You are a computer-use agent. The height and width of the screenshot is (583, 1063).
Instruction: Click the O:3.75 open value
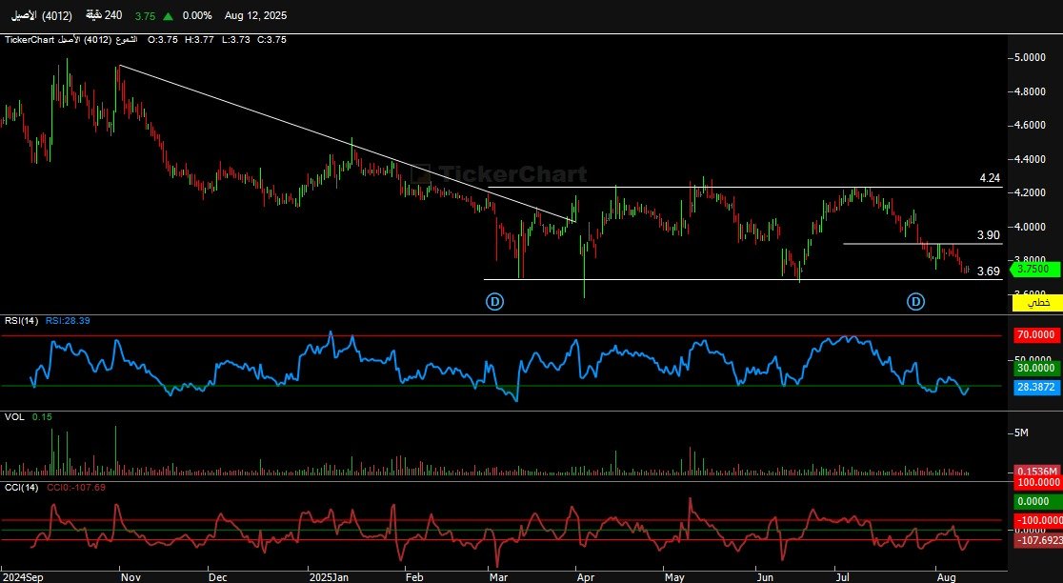tap(163, 40)
